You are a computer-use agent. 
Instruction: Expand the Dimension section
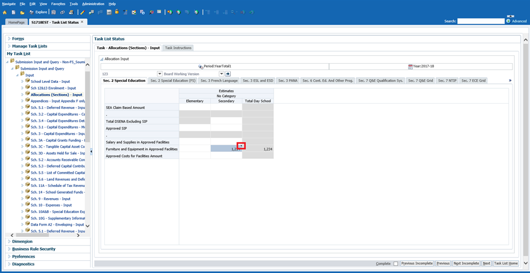pyautogui.click(x=9, y=242)
